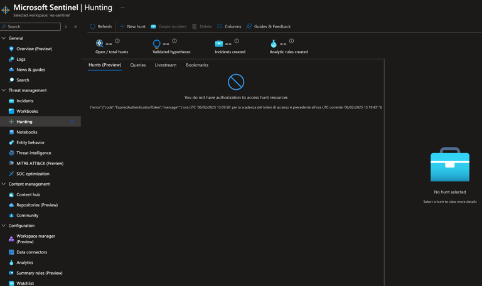Clear the sidebar search with X
The image size is (482, 286).
[x=66, y=27]
